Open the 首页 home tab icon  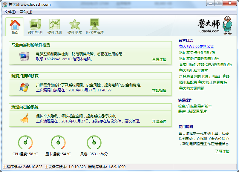pyautogui.click(x=15, y=24)
